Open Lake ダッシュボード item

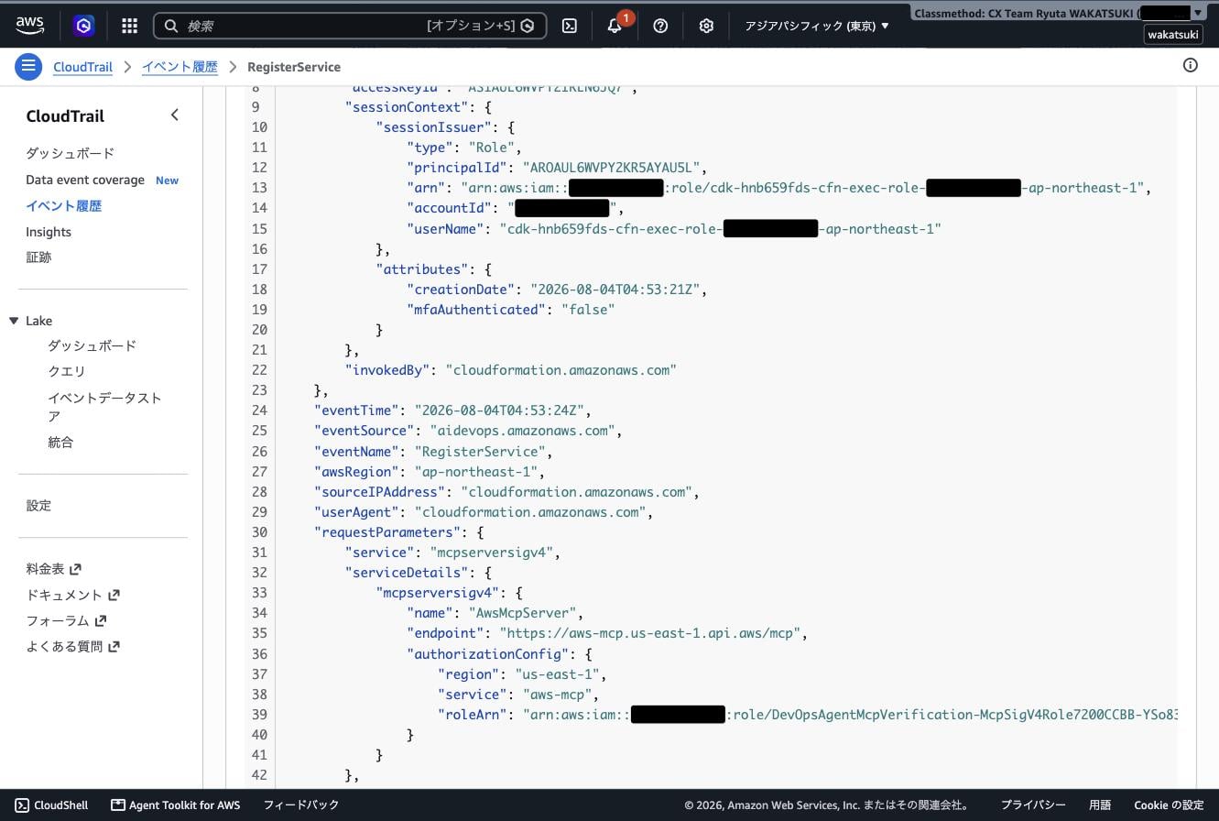click(93, 345)
